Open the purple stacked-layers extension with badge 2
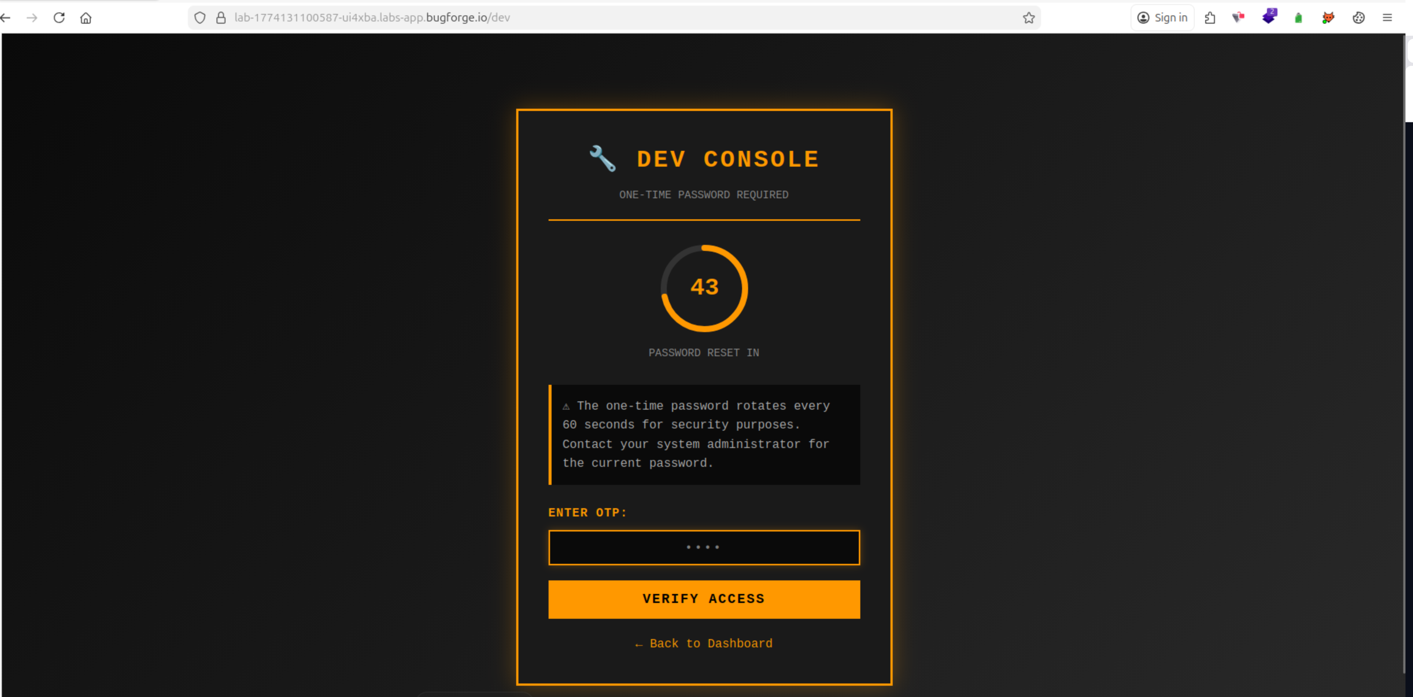The height and width of the screenshot is (697, 1413). pyautogui.click(x=1269, y=18)
